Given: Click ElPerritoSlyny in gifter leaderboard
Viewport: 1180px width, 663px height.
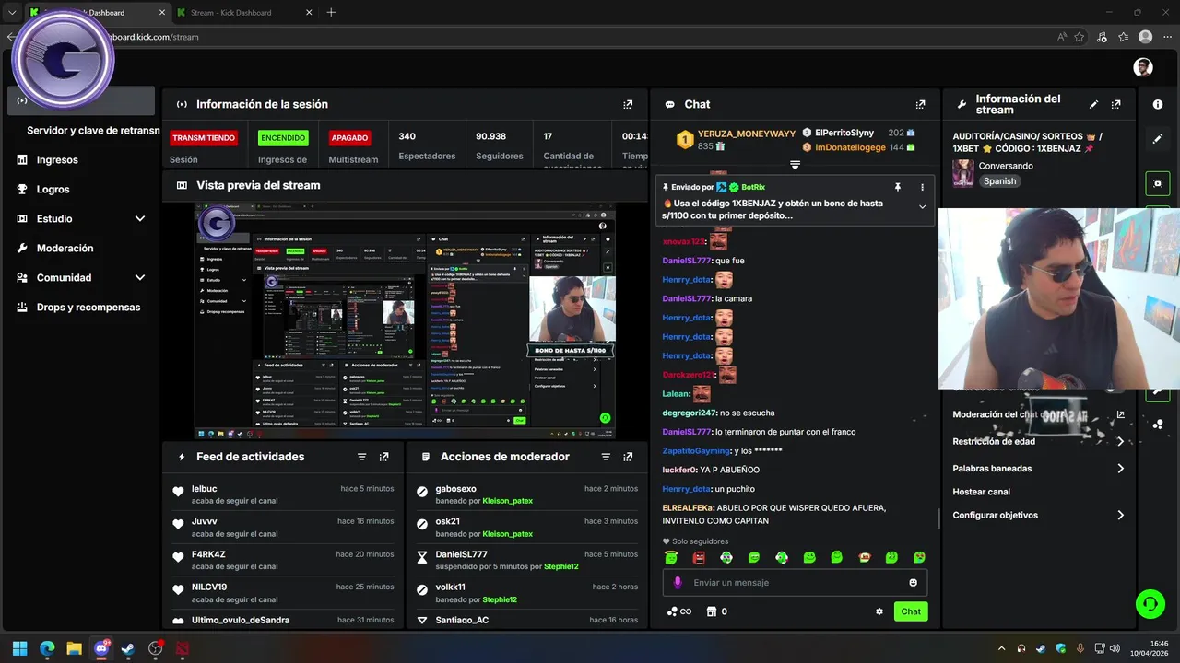Looking at the screenshot, I should (844, 134).
